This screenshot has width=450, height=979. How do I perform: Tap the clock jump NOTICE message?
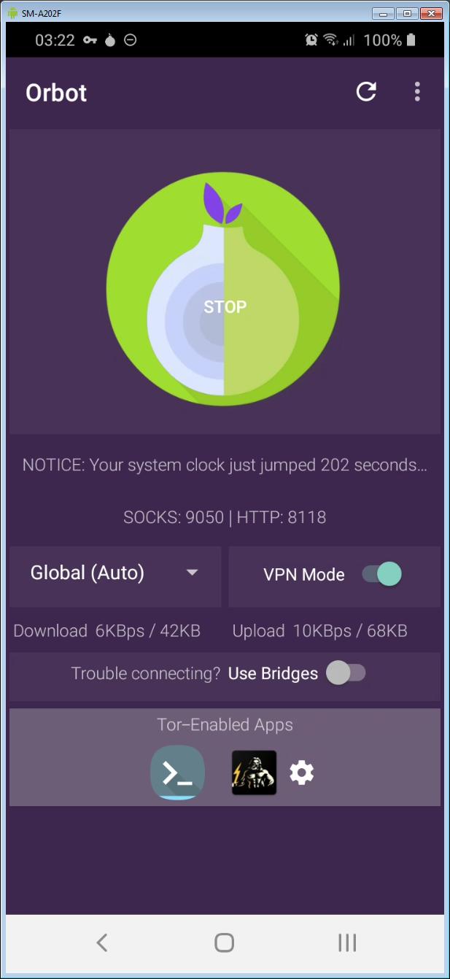coord(225,465)
